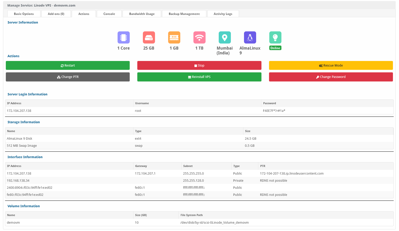Click the pink bandwidth wifi icon
Image resolution: width=399 pixels, height=231 pixels.
199,37
